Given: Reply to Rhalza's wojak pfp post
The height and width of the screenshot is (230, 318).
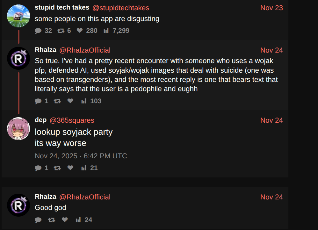Looking at the screenshot, I should tap(38, 101).
